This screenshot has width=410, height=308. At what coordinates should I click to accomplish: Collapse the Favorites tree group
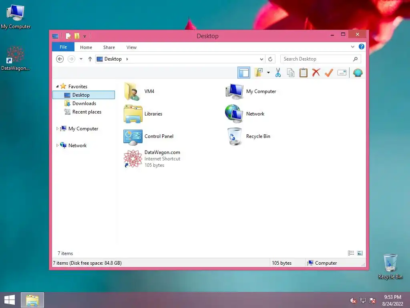[x=57, y=87]
